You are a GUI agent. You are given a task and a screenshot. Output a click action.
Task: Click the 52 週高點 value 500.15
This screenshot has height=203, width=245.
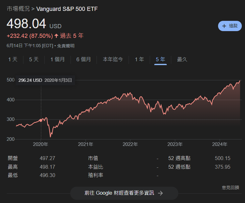(222, 158)
